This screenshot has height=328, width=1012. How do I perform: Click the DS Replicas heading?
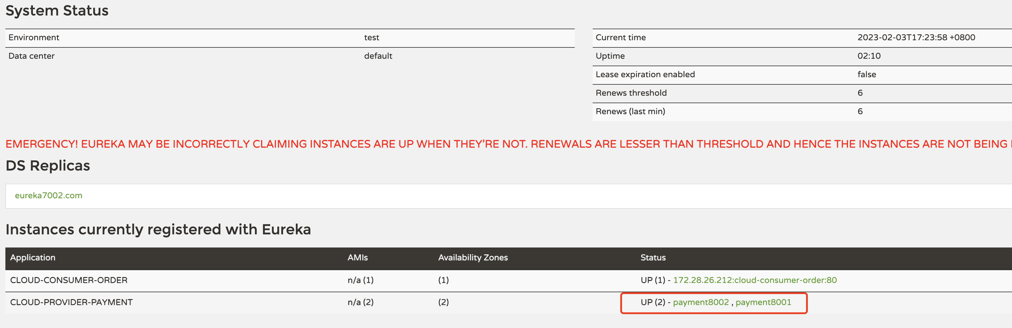(x=48, y=166)
